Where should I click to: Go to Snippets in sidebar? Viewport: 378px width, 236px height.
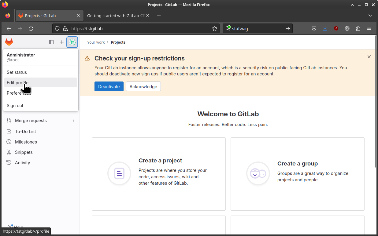24,152
